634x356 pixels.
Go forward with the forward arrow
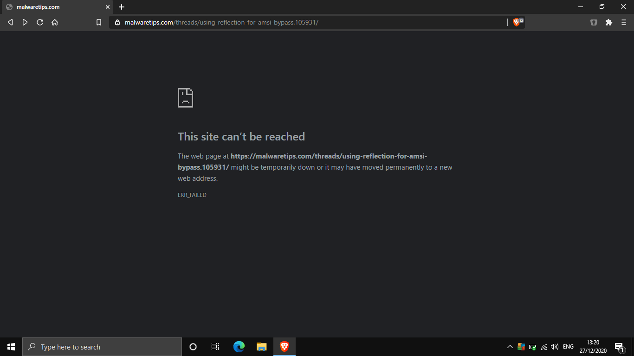tap(25, 22)
